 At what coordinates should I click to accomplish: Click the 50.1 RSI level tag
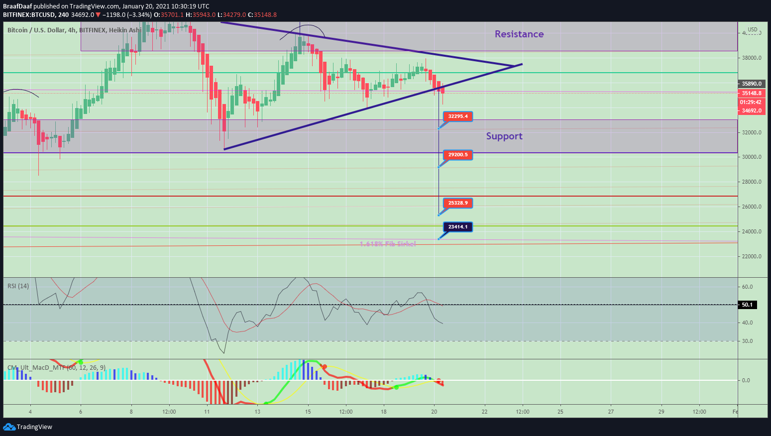(x=747, y=305)
